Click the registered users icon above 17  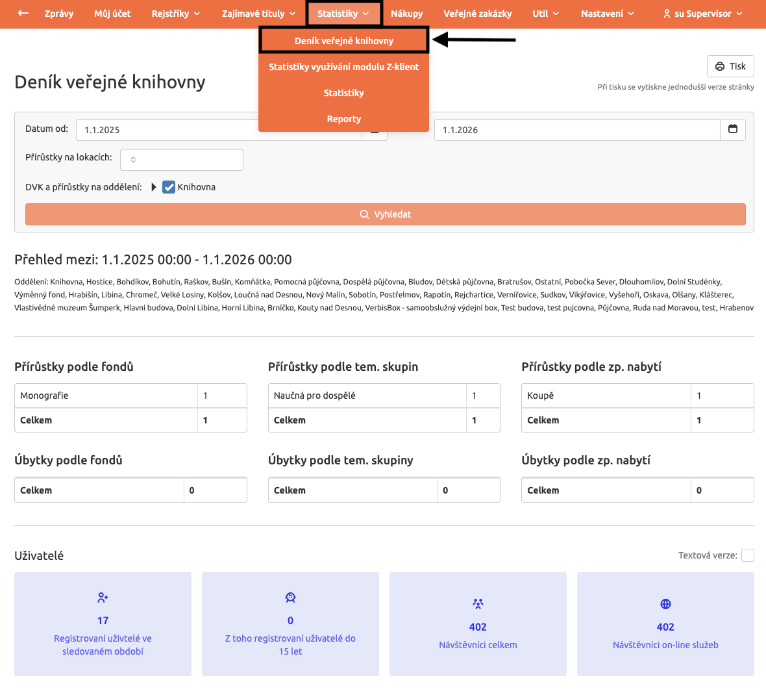coord(103,597)
